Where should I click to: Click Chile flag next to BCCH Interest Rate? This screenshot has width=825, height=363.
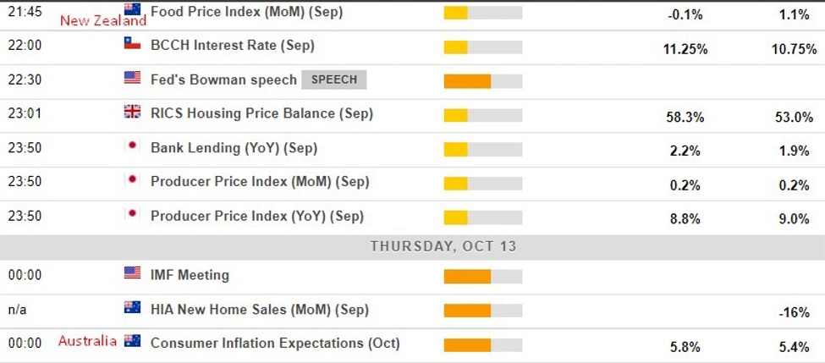(x=132, y=43)
